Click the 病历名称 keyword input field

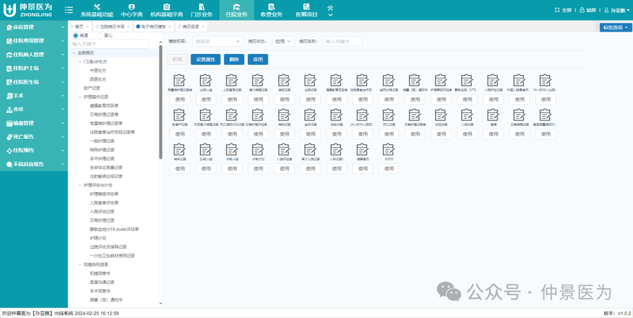(342, 42)
